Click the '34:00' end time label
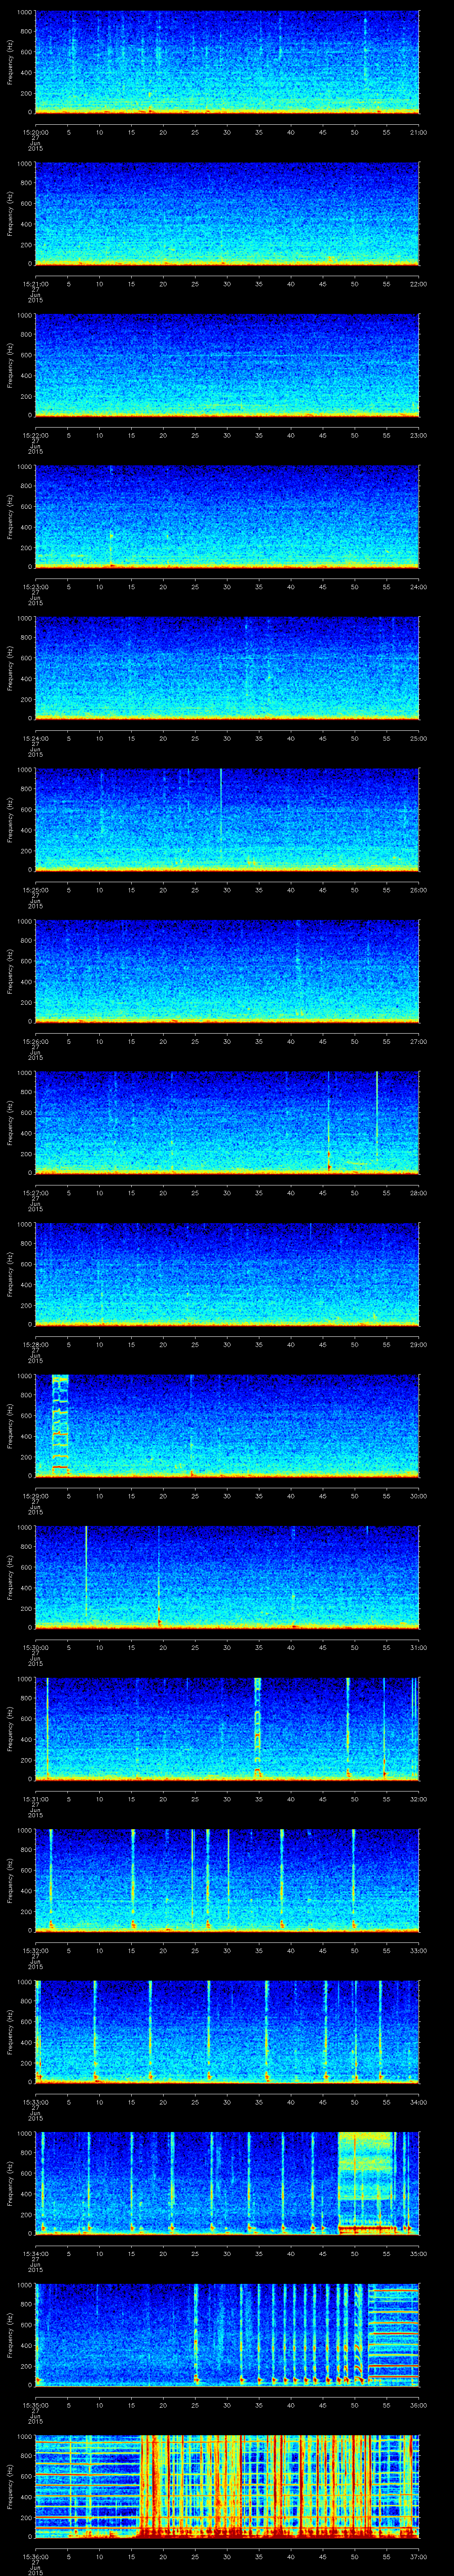This screenshot has width=454, height=2576. click(418, 2101)
